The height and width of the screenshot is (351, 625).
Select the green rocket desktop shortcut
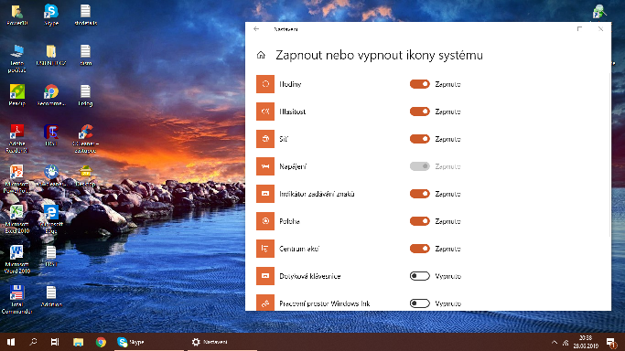coord(16,95)
